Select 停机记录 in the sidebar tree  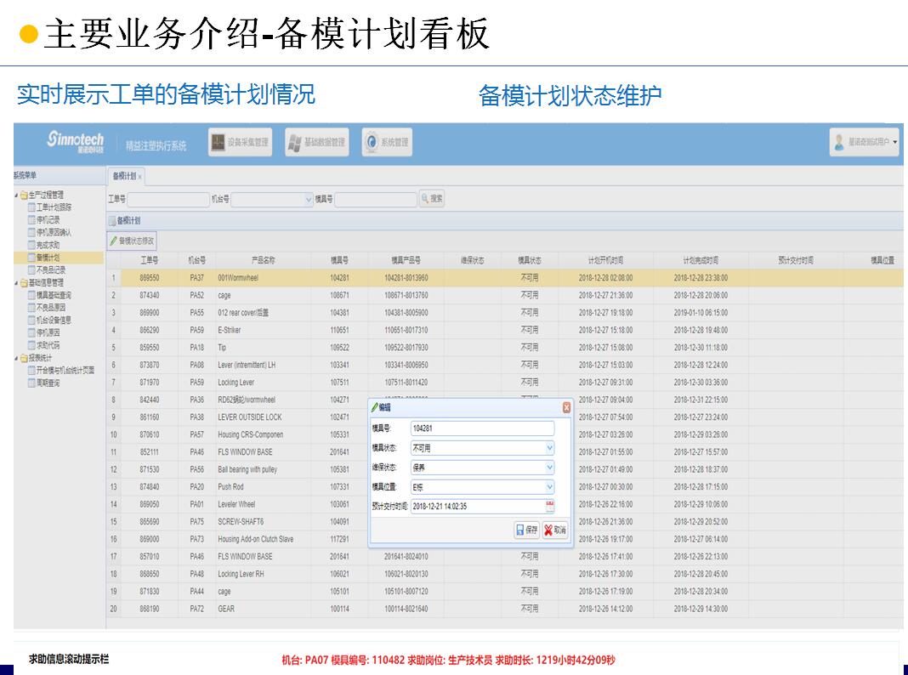(48, 219)
